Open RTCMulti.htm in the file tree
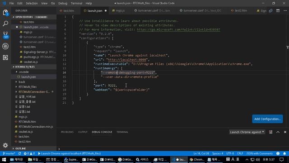289x163 pixels. 34,122
